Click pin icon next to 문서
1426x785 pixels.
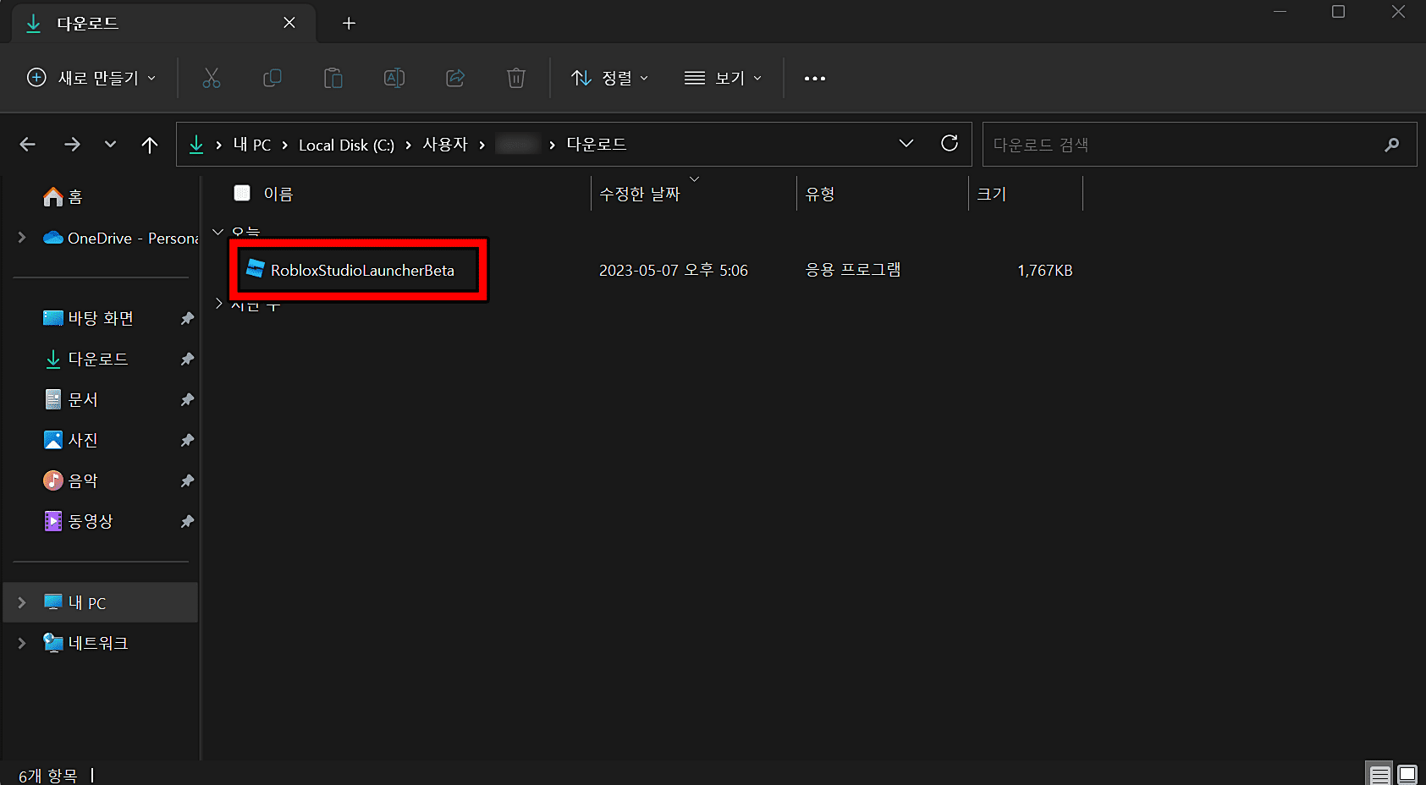tap(187, 399)
